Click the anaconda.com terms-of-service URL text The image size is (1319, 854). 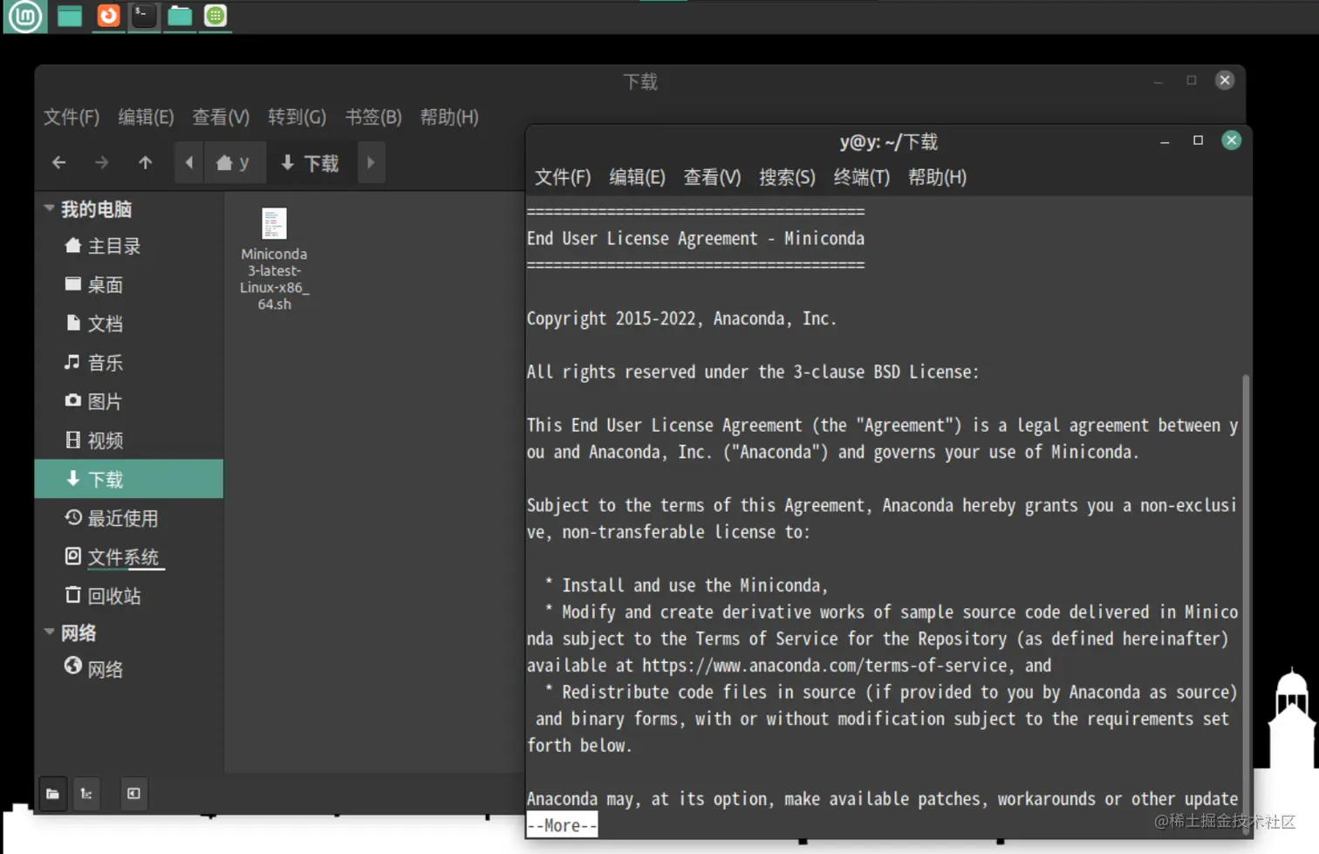pyautogui.click(x=824, y=666)
